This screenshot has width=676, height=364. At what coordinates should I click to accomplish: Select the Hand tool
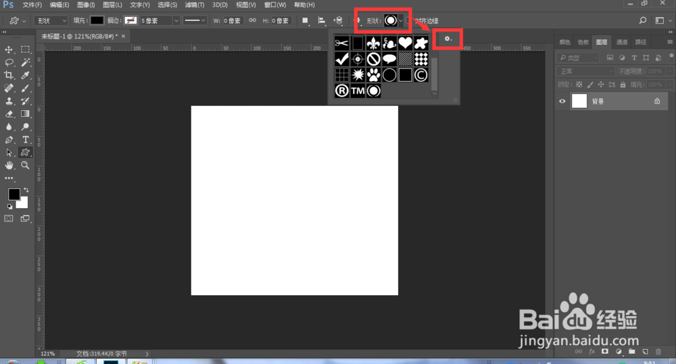point(9,165)
